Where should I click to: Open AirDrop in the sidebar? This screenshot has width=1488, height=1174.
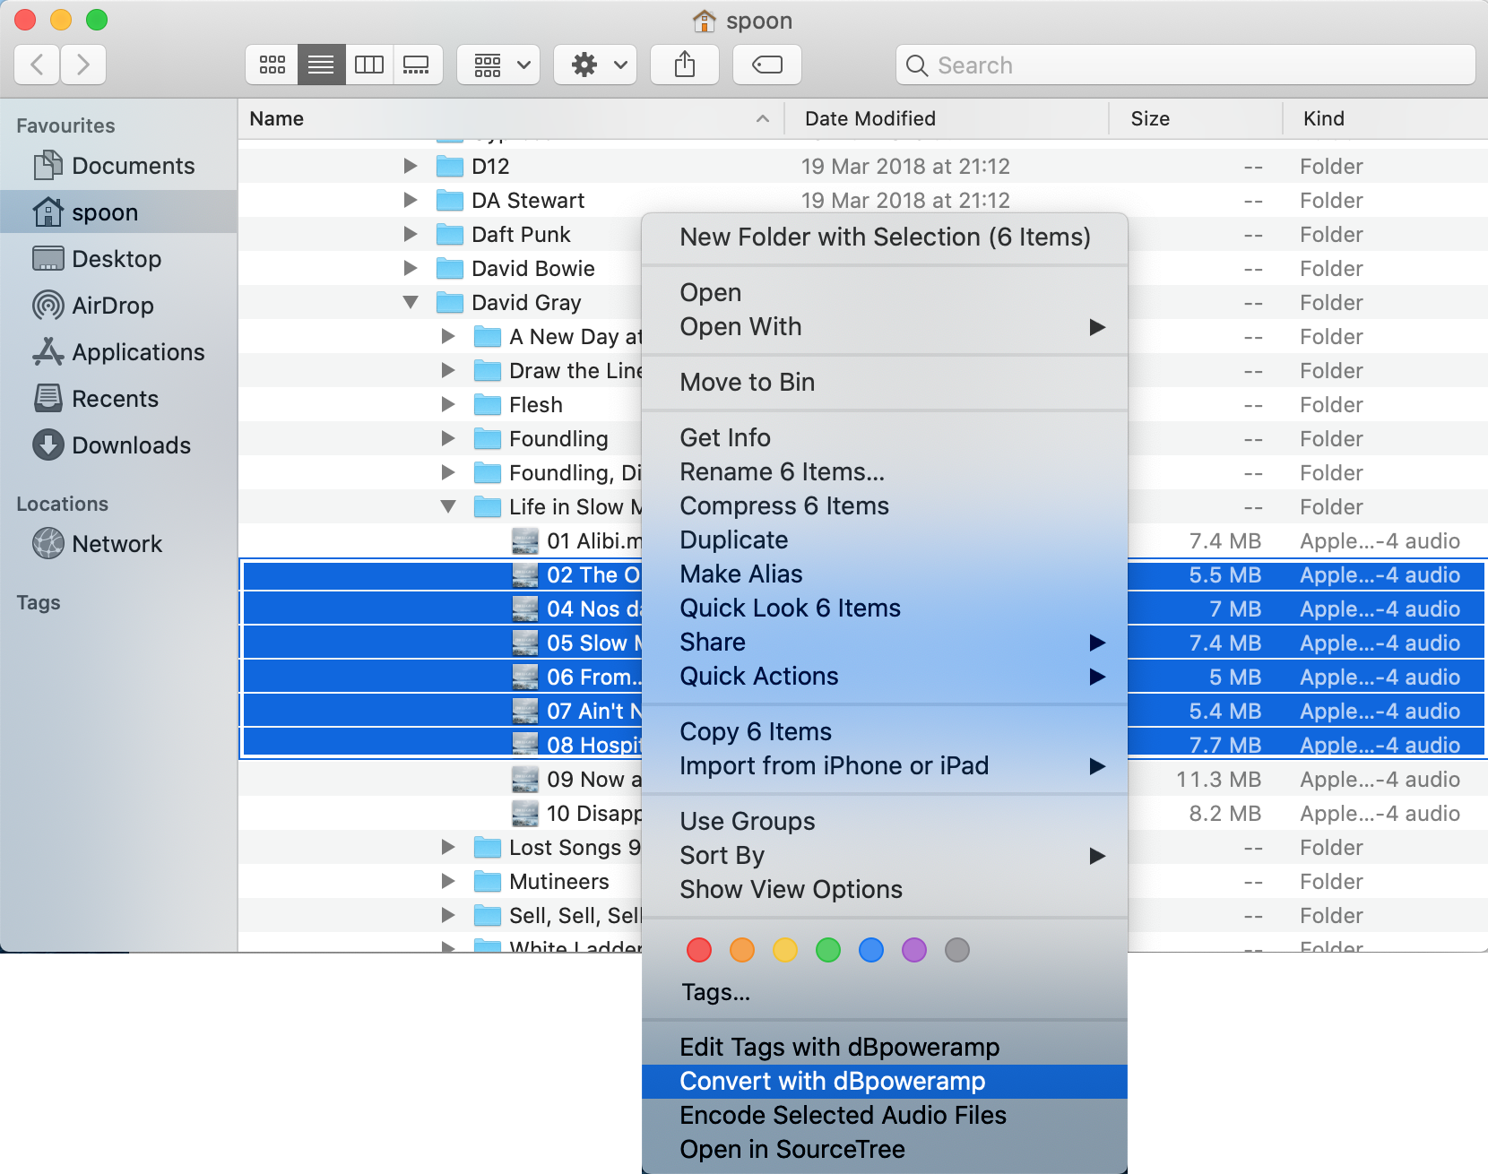pyautogui.click(x=112, y=306)
